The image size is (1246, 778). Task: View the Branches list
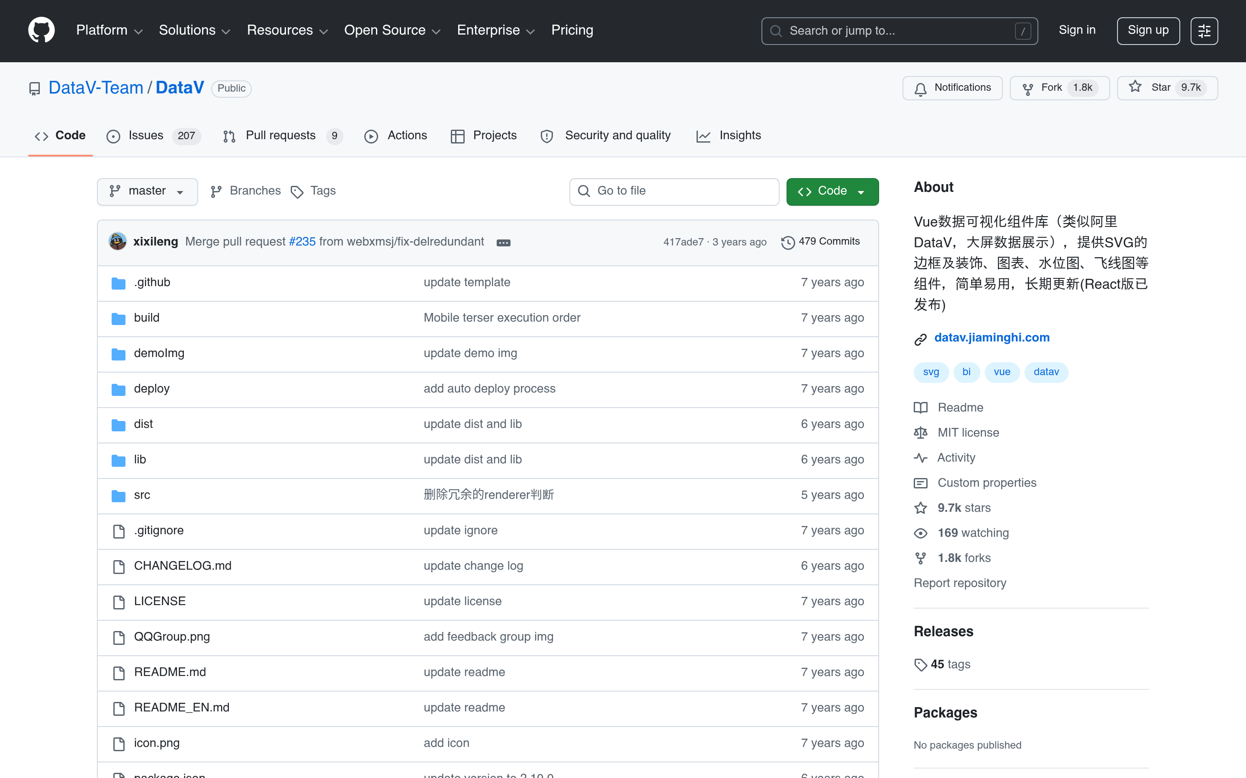click(246, 191)
